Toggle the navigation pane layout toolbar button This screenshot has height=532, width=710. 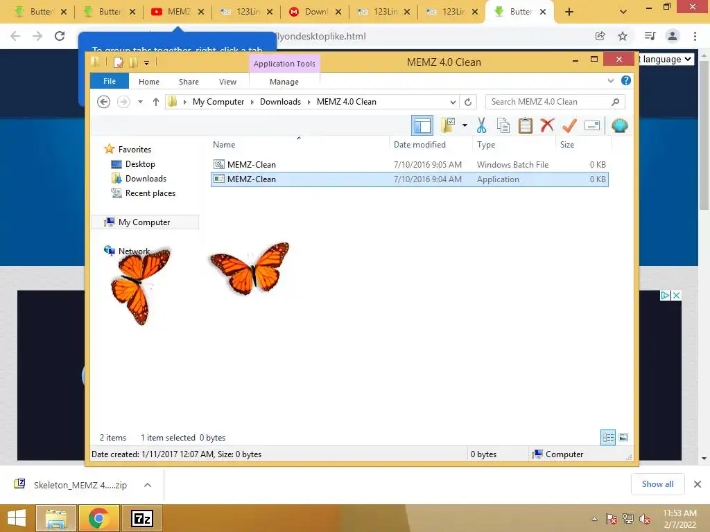click(x=422, y=125)
